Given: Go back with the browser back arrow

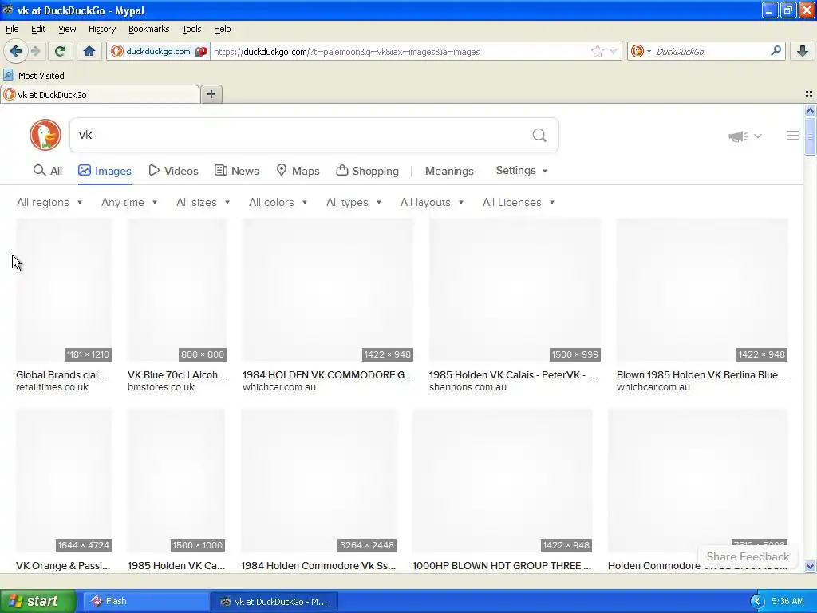Looking at the screenshot, I should click(15, 51).
